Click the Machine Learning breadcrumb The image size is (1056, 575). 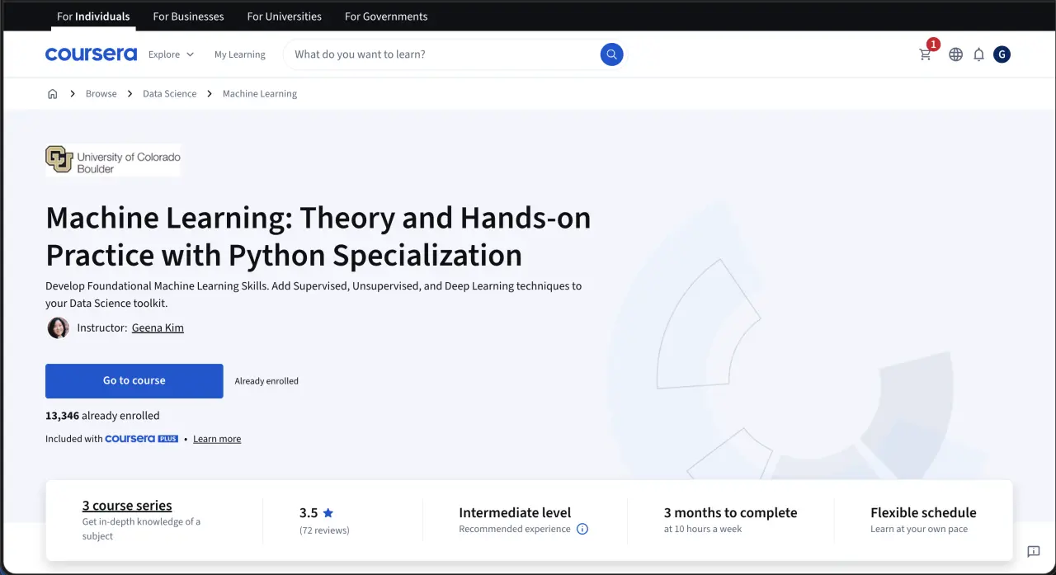[x=260, y=94]
